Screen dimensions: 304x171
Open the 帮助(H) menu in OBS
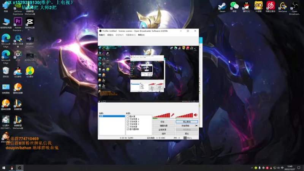point(141,35)
